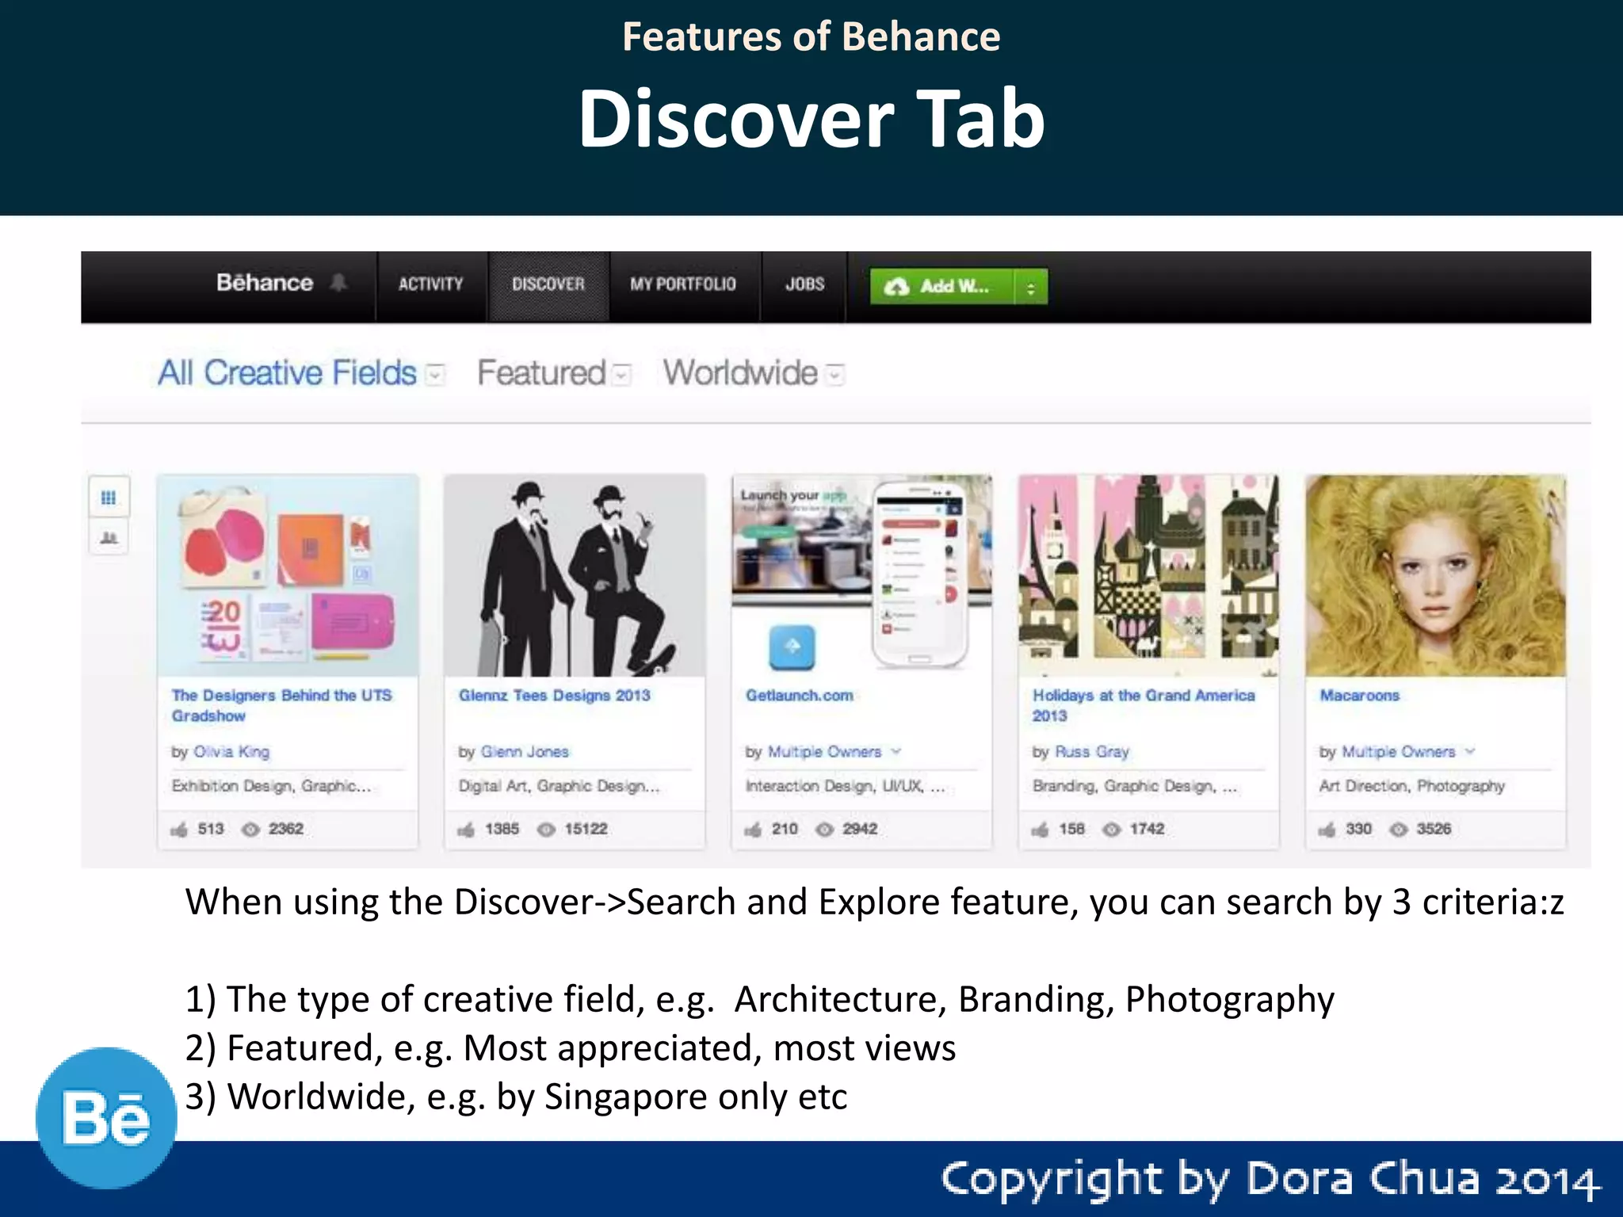Image resolution: width=1623 pixels, height=1217 pixels.
Task: Expand the All Creative Fields dropdown
Action: 435,374
